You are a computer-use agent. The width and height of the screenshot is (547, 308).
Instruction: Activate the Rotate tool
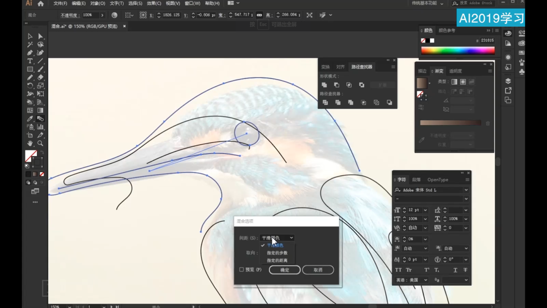(x=30, y=86)
